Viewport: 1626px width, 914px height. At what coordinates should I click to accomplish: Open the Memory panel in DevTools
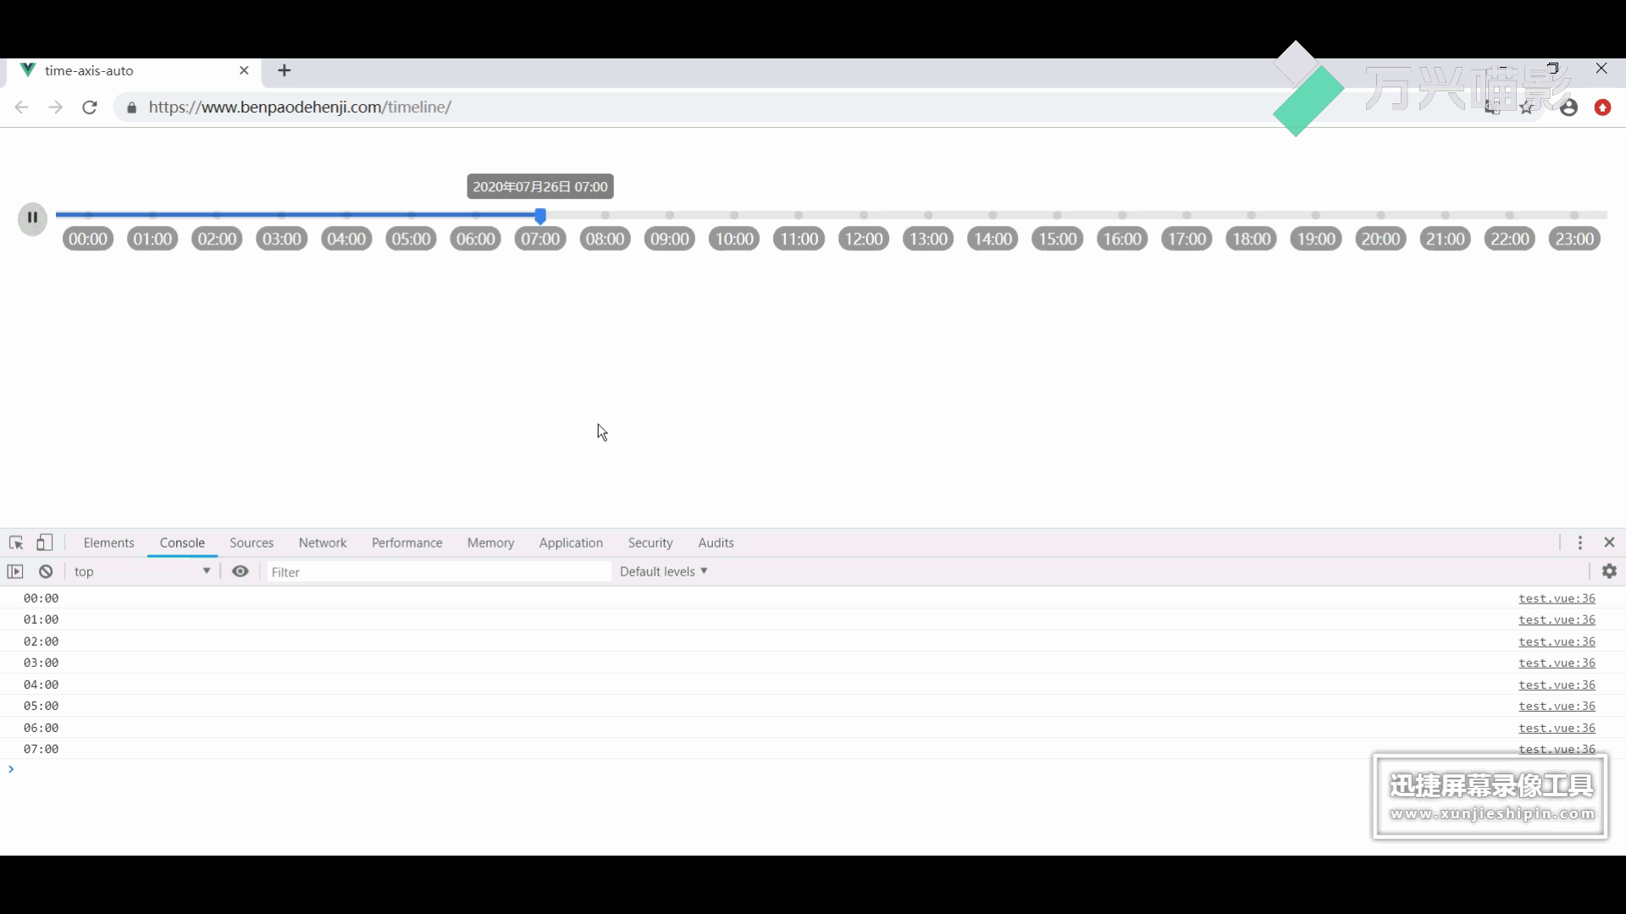tap(490, 542)
